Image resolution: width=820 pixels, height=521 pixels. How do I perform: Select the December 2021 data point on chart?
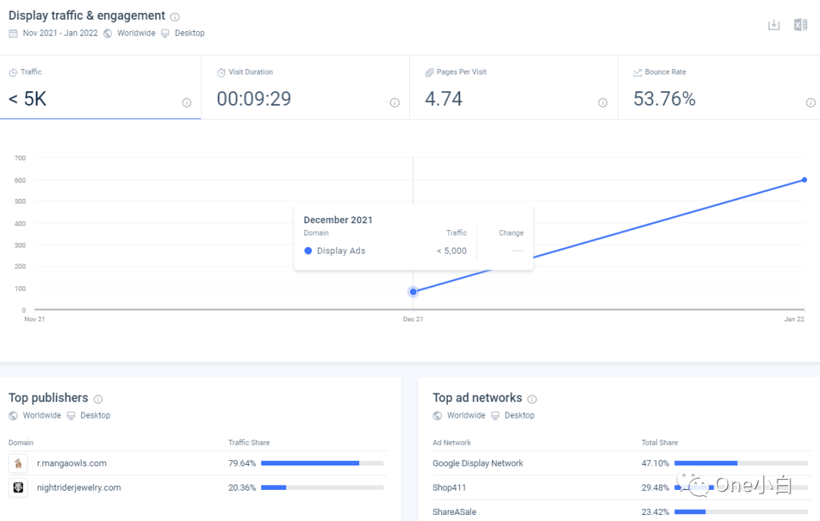[x=412, y=291]
